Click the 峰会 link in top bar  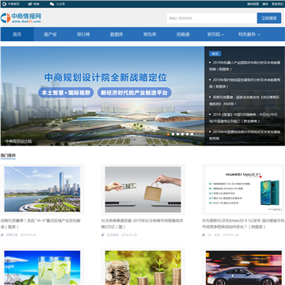click(265, 4)
